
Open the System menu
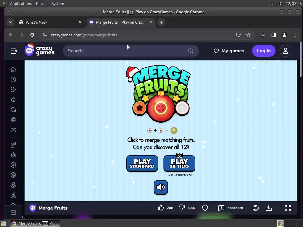click(58, 4)
